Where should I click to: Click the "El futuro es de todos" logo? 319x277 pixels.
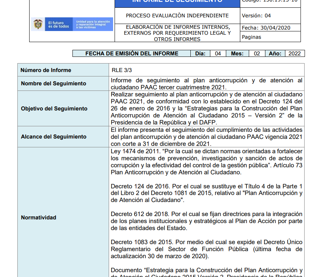59,24
